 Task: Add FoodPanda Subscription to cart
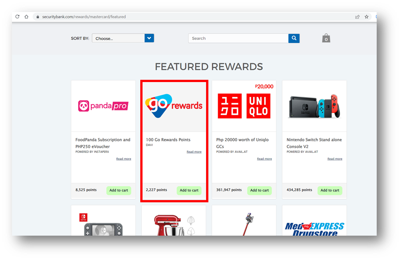coord(119,190)
